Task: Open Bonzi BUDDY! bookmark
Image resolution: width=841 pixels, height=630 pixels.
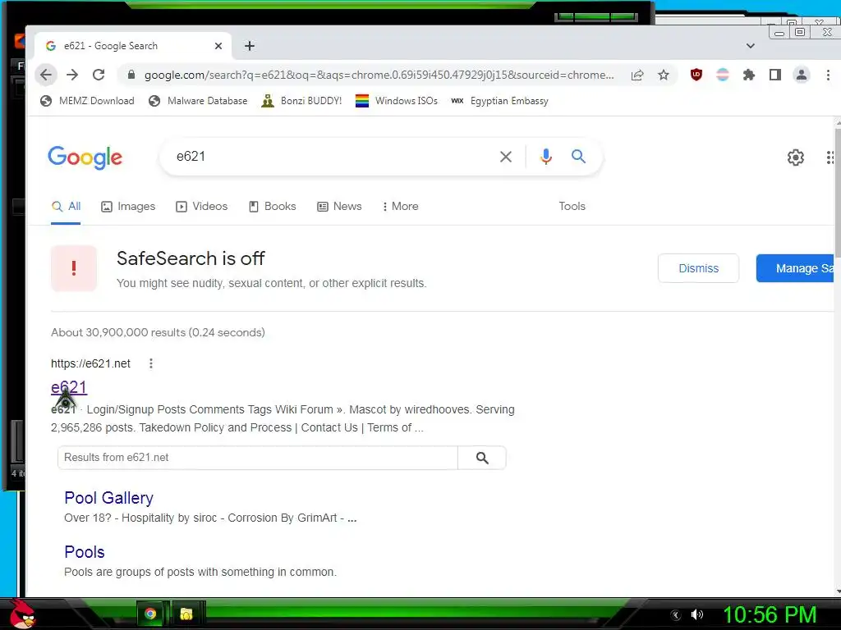Action: point(301,101)
